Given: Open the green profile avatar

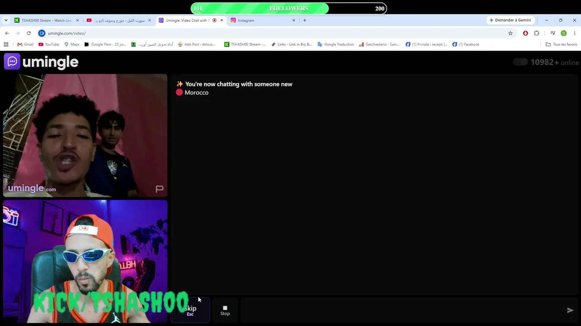Looking at the screenshot, I should click(x=563, y=33).
